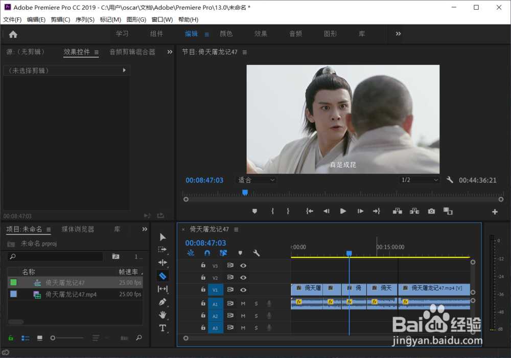Image resolution: width=511 pixels, height=358 pixels.
Task: Play the program monitor video
Action: click(343, 211)
